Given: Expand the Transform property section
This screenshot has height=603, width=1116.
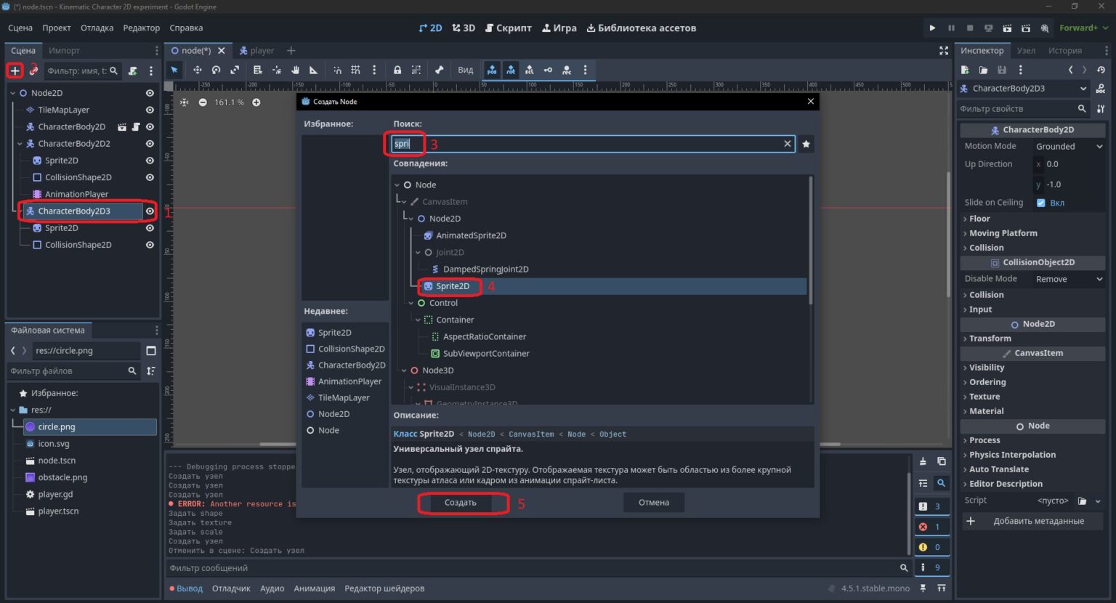Looking at the screenshot, I should (1032, 339).
